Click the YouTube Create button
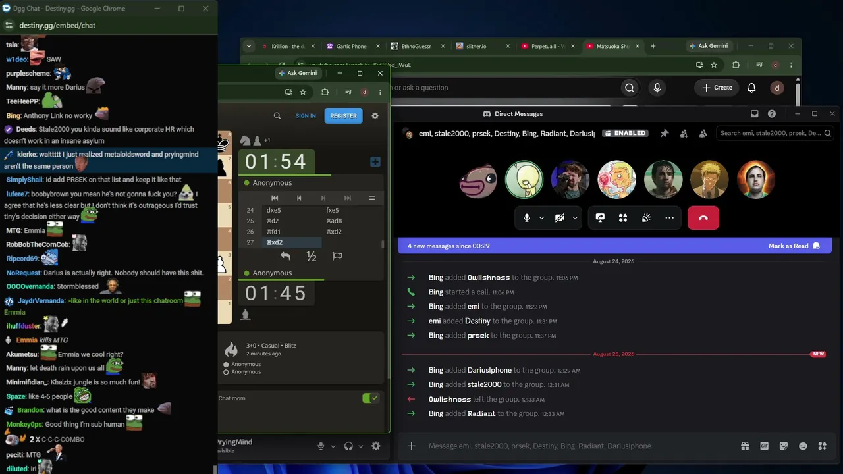Screen dimensions: 843x474 pyautogui.click(x=717, y=88)
